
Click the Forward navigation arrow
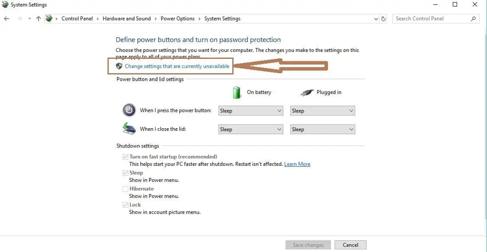19,19
